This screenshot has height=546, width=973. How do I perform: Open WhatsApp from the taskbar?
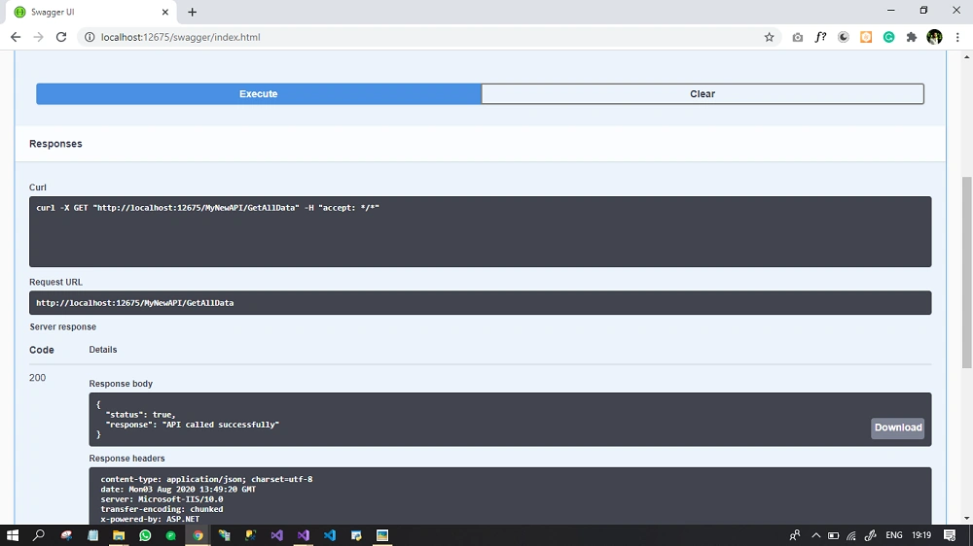click(x=145, y=535)
